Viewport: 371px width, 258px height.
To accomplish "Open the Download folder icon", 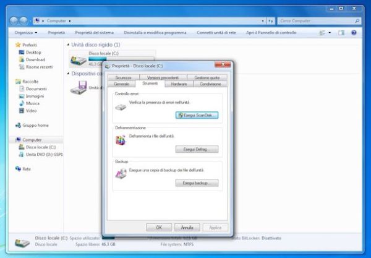I will [x=21, y=59].
